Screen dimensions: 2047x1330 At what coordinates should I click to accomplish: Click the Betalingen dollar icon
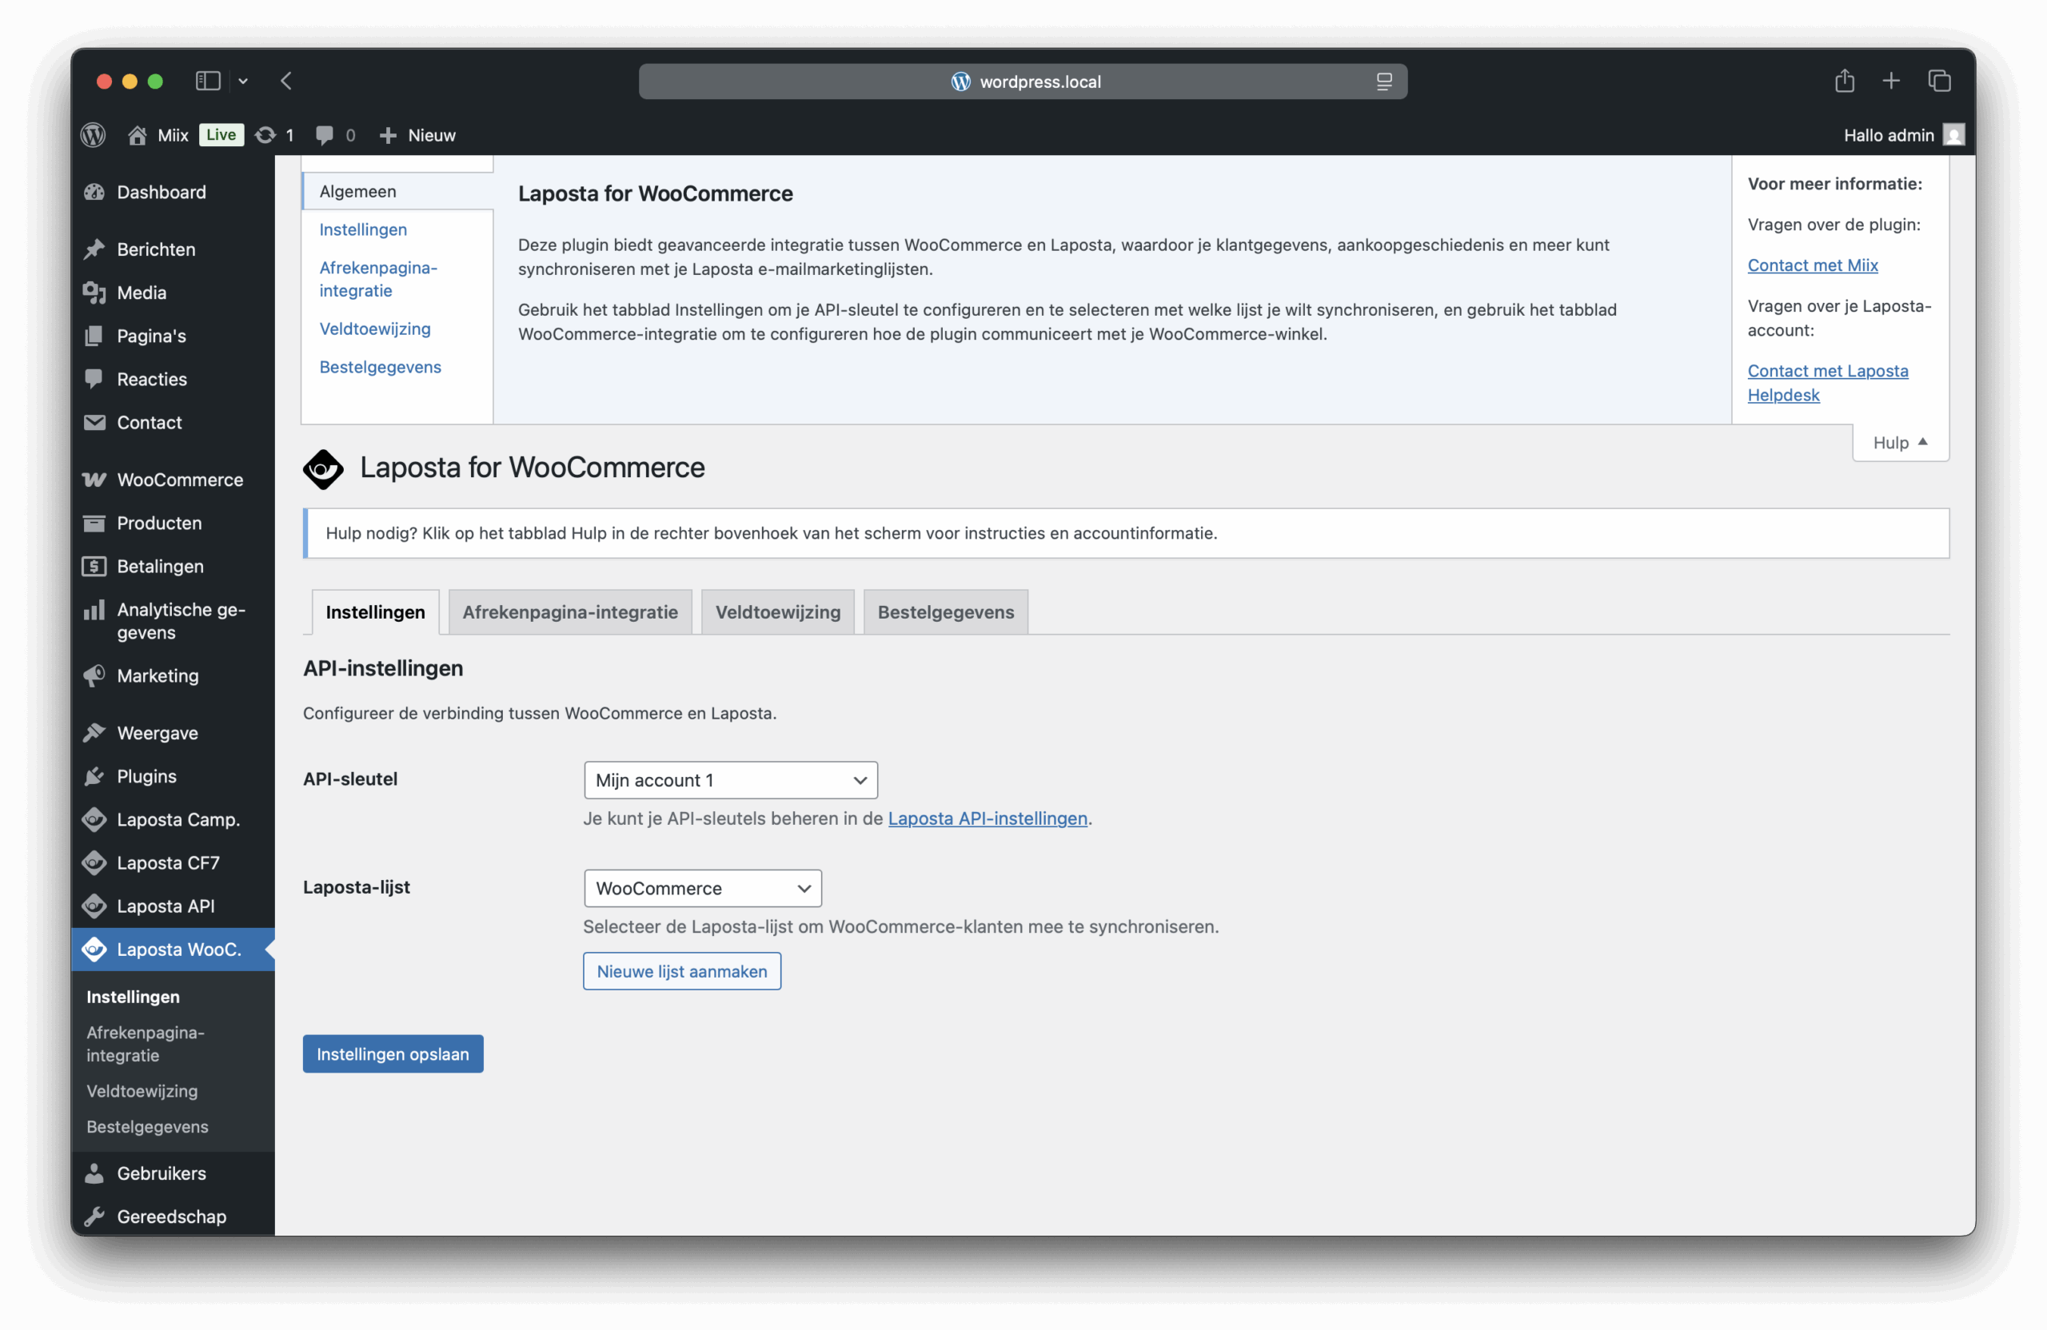94,566
